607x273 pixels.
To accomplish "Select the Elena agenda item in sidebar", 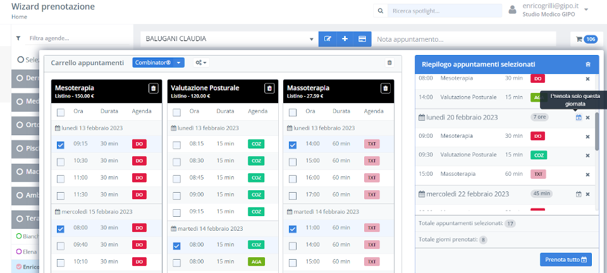I will tap(27, 252).
